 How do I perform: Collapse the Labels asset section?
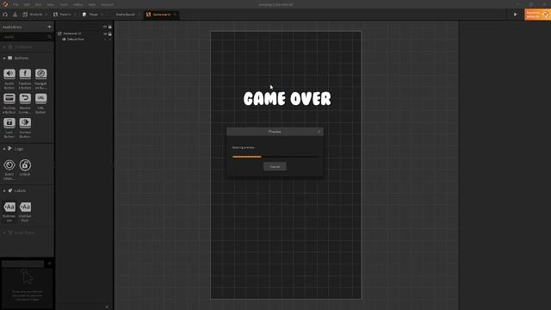coord(4,190)
